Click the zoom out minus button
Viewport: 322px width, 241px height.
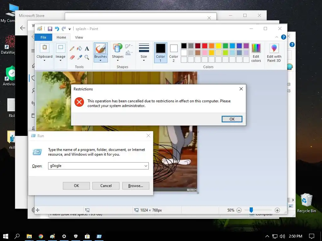pyautogui.click(x=239, y=210)
